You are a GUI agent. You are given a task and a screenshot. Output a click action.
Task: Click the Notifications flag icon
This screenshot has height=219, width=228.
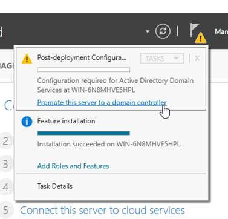point(195,30)
